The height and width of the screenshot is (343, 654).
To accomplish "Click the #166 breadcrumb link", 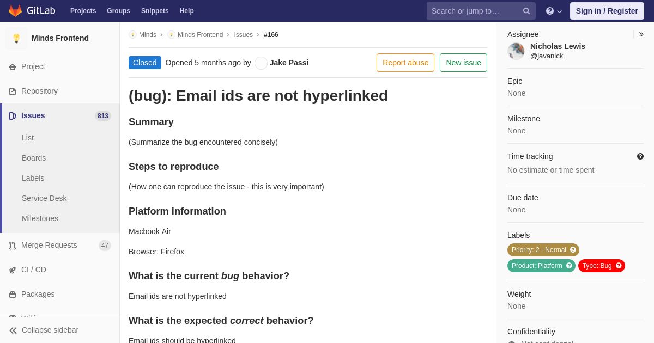I will point(271,35).
